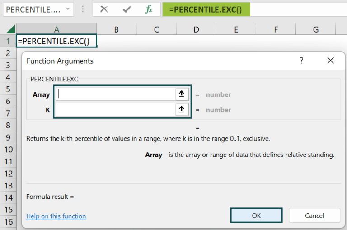Collapse dialog using Array range selector arrow

pos(182,94)
